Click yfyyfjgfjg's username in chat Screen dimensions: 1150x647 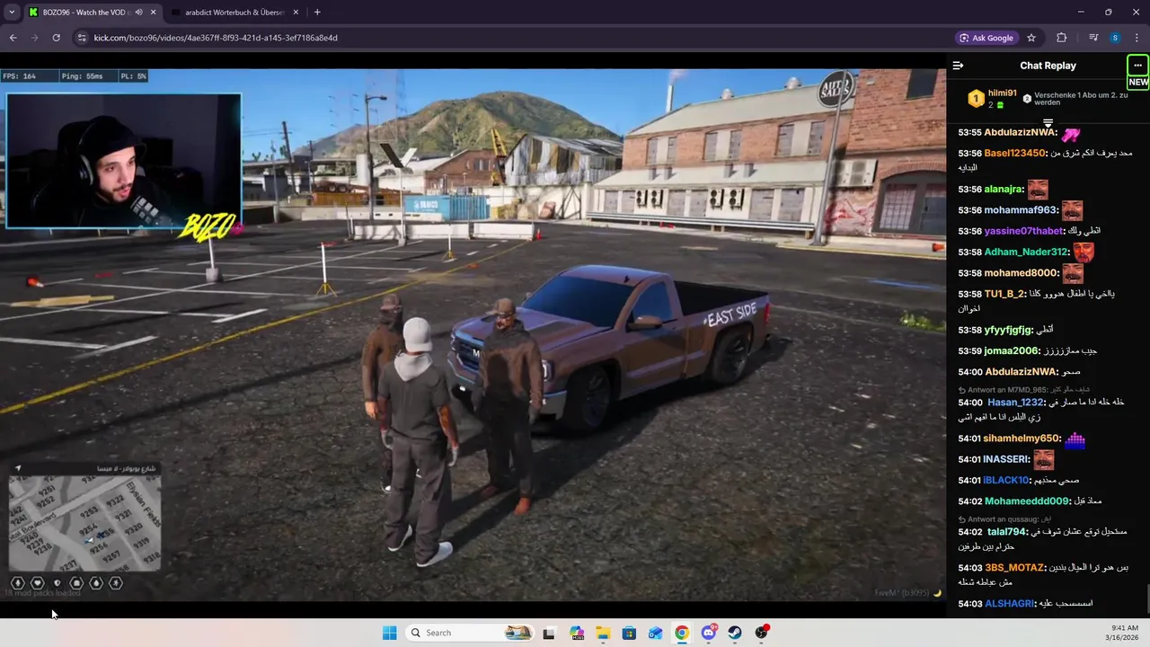1008,330
